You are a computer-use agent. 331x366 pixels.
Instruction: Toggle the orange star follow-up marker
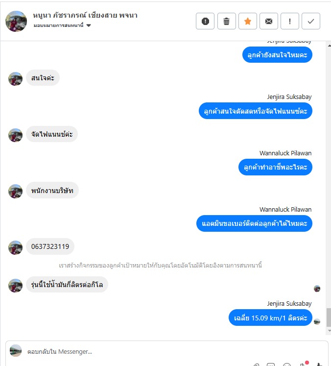247,21
